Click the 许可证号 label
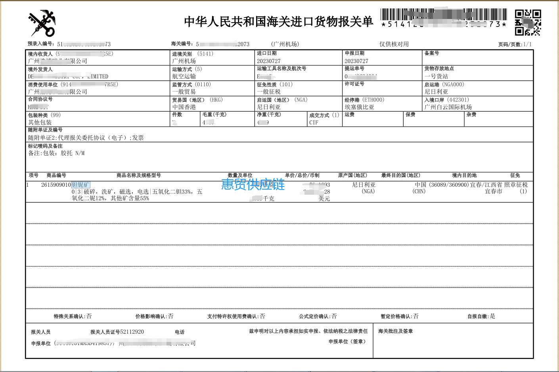The width and height of the screenshot is (559, 372). [354, 84]
